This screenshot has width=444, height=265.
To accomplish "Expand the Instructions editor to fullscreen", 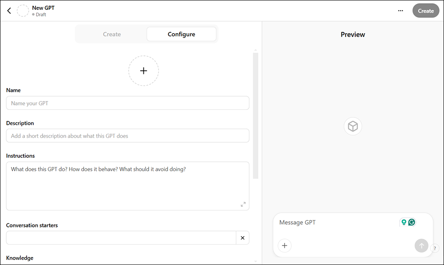I will pyautogui.click(x=243, y=205).
